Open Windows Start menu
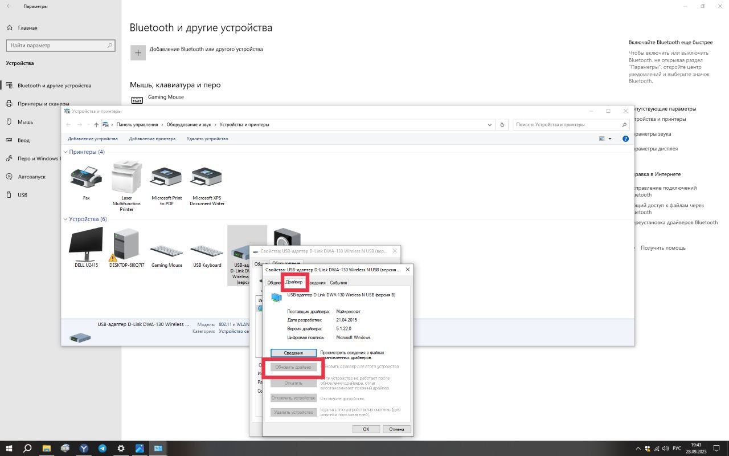The height and width of the screenshot is (456, 729). [x=9, y=449]
